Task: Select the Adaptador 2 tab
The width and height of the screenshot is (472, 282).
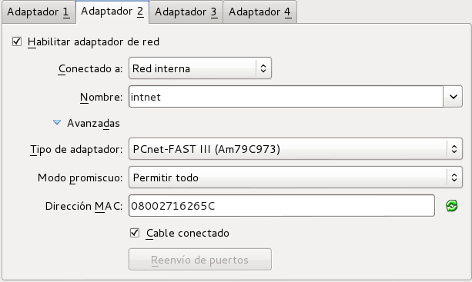Action: coord(112,12)
